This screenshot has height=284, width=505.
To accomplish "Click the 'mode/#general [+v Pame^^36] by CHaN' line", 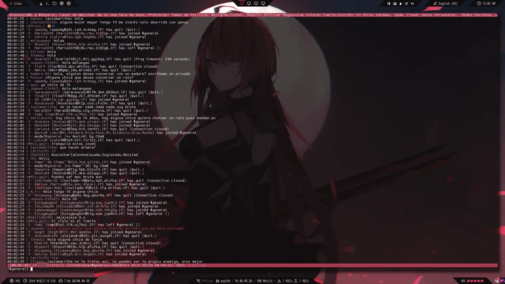I will pyautogui.click(x=58, y=166).
